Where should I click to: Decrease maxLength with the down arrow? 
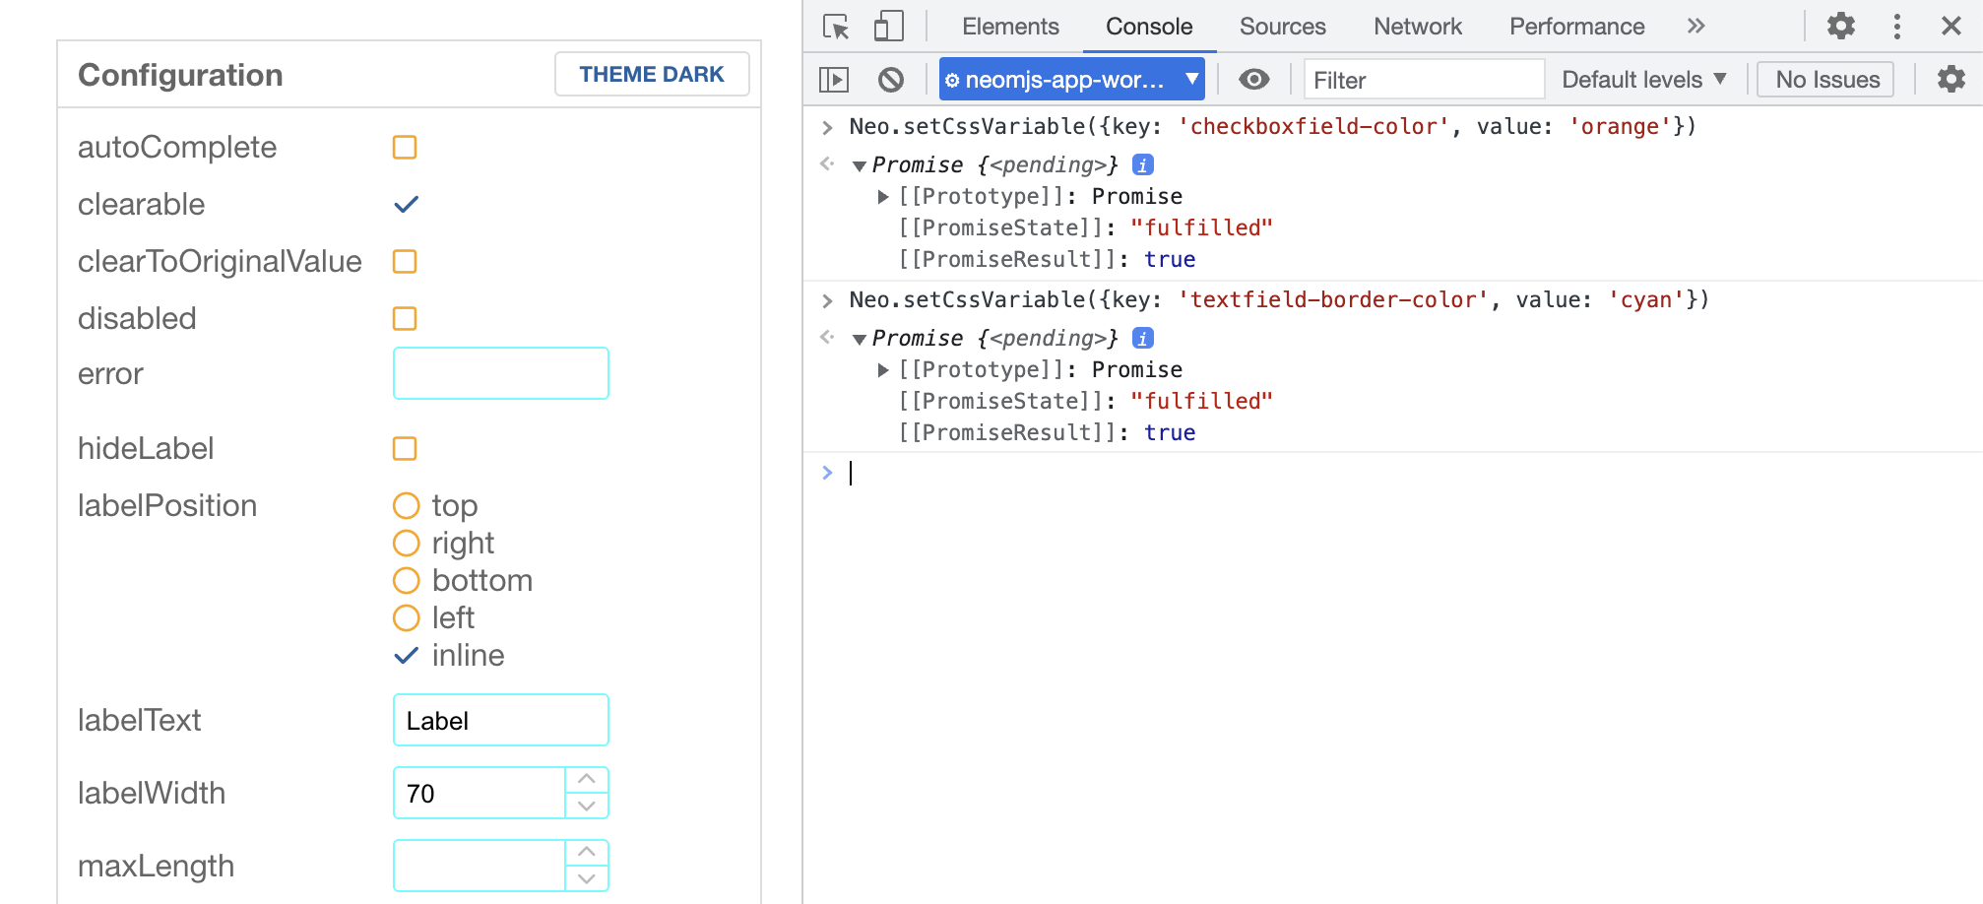[x=587, y=878]
